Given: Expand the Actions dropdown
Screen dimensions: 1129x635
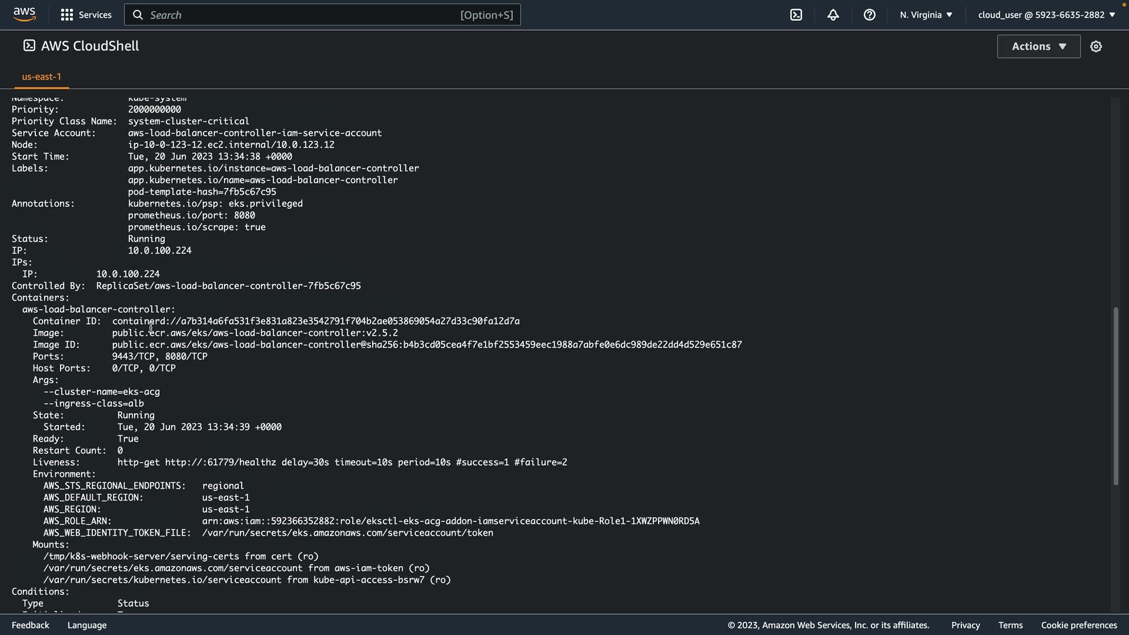Looking at the screenshot, I should [1038, 46].
